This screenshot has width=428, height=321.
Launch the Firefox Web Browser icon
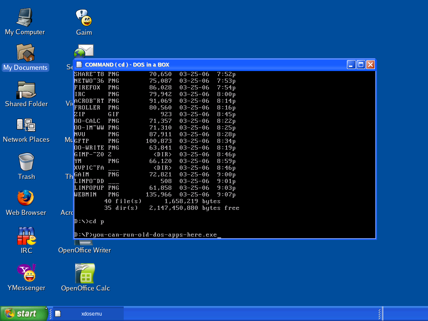(x=25, y=198)
